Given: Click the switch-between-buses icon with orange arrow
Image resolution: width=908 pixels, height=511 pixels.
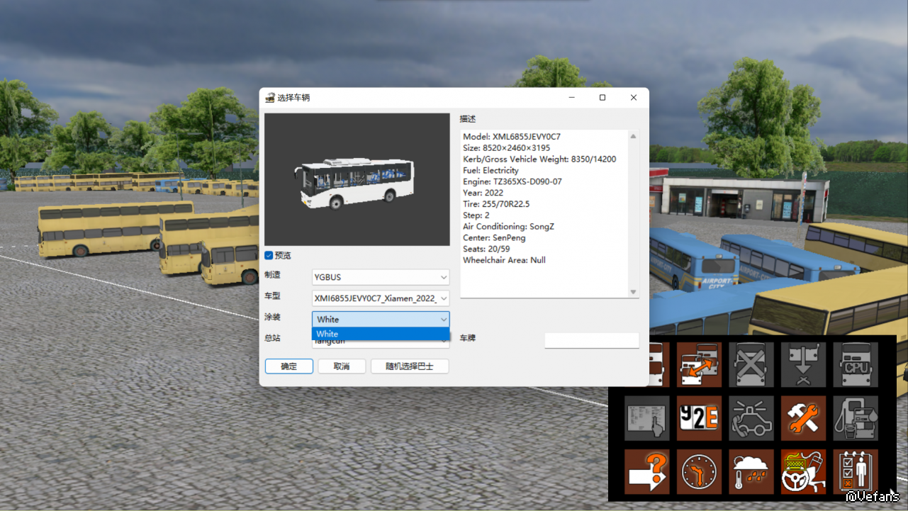Looking at the screenshot, I should 699,364.
